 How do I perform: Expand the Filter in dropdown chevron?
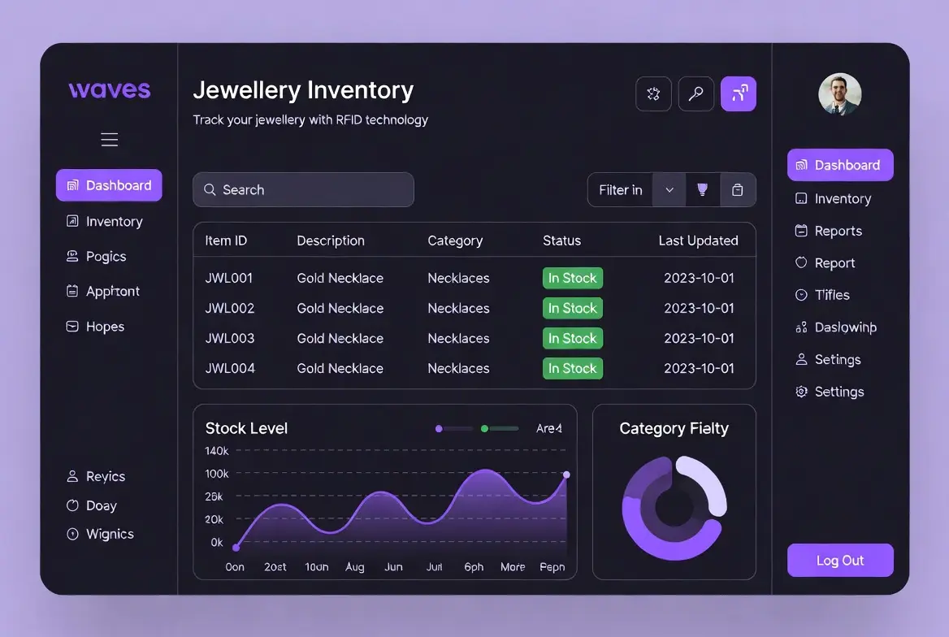669,190
